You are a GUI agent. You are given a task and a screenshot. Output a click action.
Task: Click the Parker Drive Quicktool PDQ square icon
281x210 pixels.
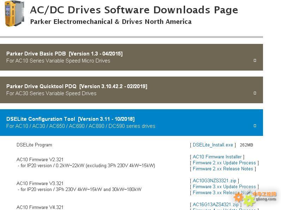coord(255,93)
